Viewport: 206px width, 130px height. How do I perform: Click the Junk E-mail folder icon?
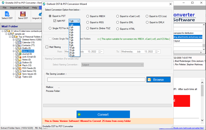[20, 57]
